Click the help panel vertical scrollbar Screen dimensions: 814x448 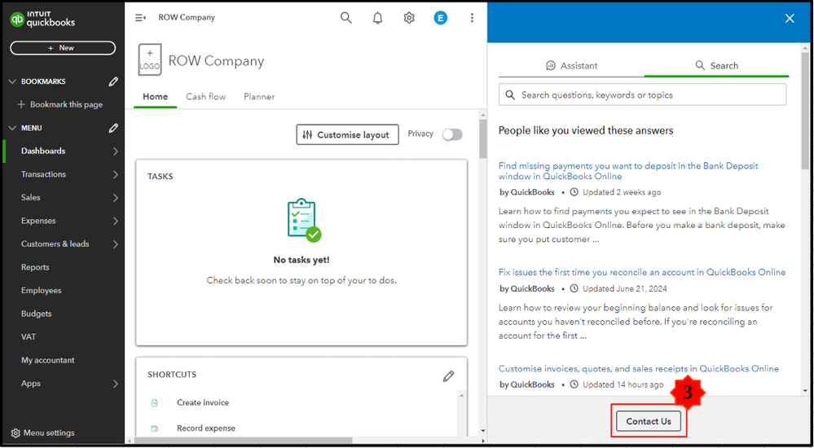click(x=805, y=111)
